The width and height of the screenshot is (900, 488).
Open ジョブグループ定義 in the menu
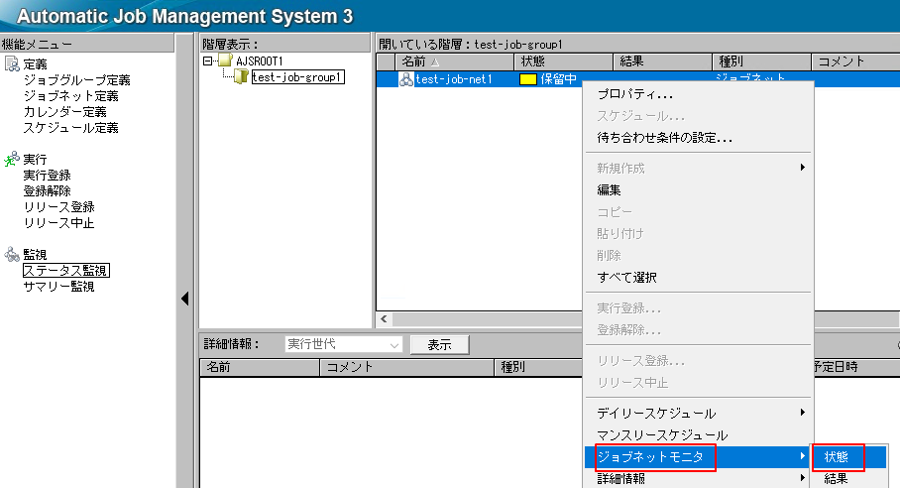point(76,79)
